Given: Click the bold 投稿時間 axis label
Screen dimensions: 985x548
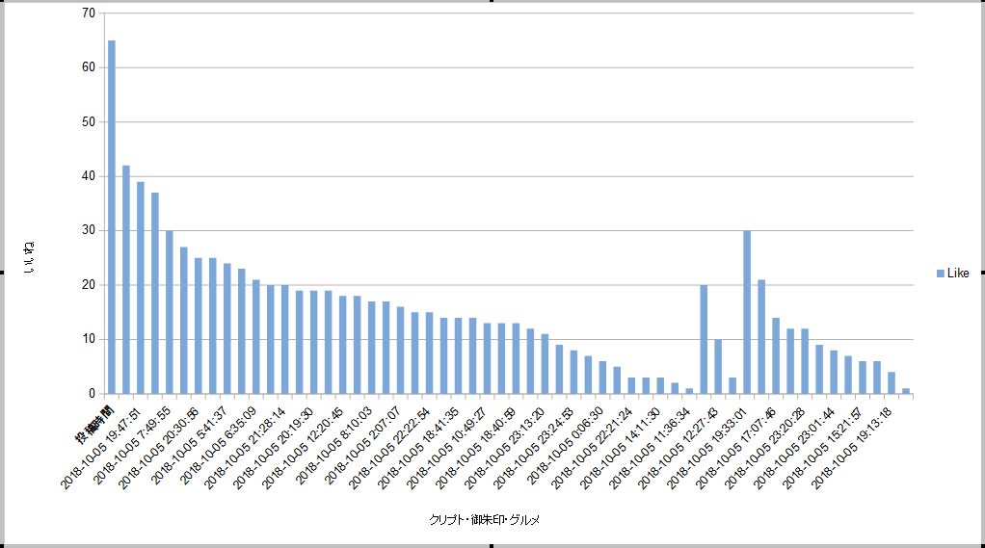Looking at the screenshot, I should point(95,425).
